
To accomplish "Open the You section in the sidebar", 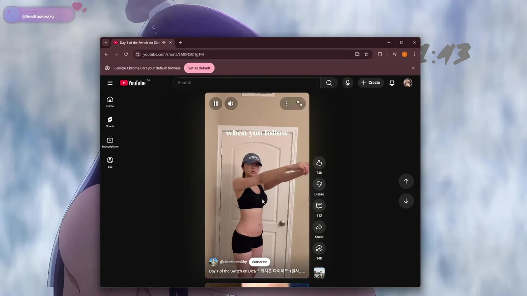I will pyautogui.click(x=110, y=162).
